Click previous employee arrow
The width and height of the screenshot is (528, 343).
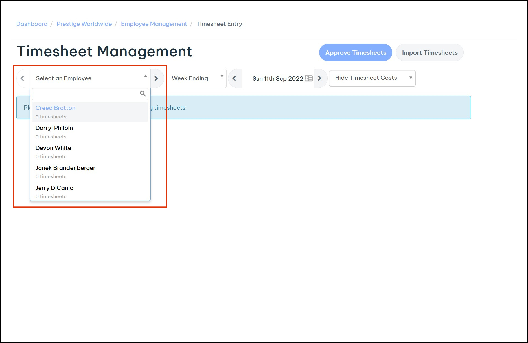(23, 78)
